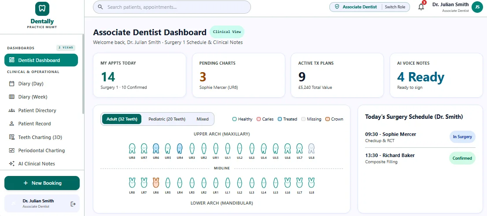Click Confirmed status for Richard Baker

462,158
